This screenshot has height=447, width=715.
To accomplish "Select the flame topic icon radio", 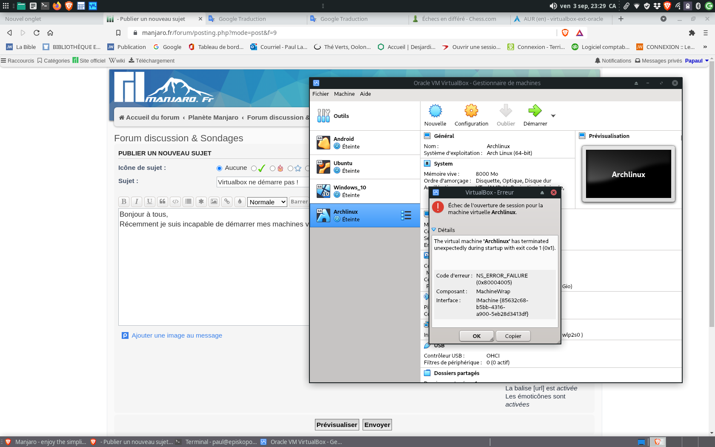I will (272, 169).
